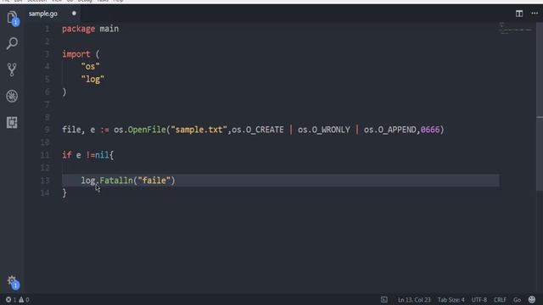The image size is (543, 305).
Task: Click 'os.O_APPEND' on line 9
Action: point(390,130)
